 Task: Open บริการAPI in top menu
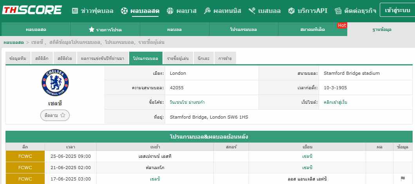click(312, 11)
